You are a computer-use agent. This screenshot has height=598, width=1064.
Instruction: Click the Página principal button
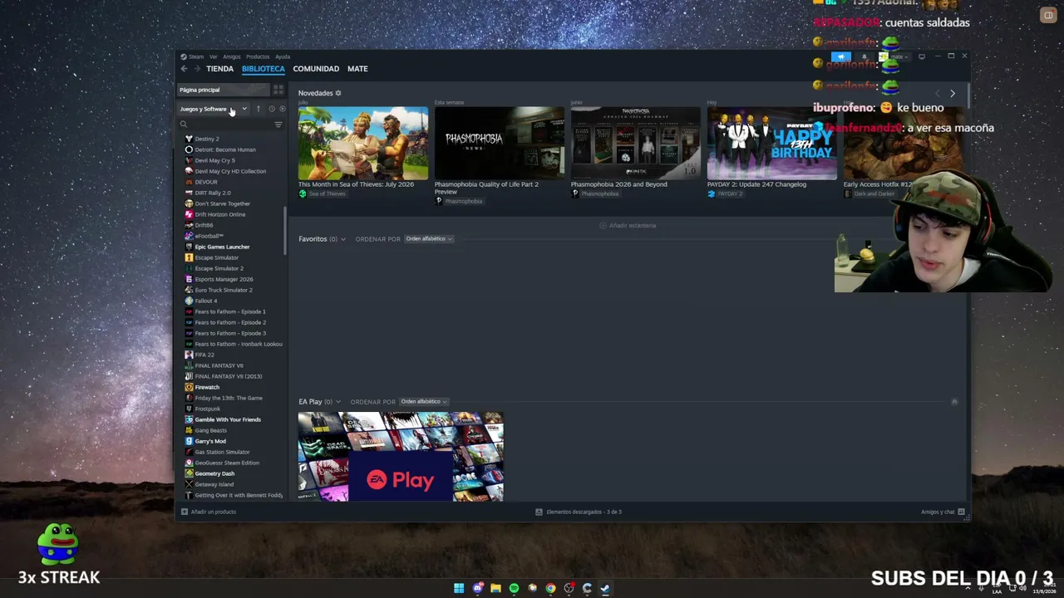click(224, 90)
